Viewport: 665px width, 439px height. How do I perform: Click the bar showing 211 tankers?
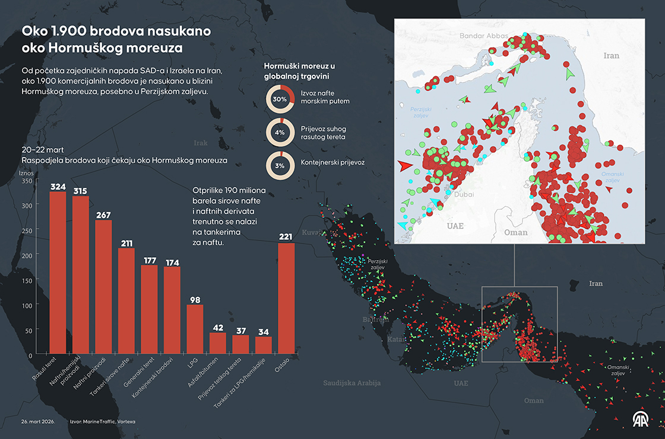click(126, 301)
